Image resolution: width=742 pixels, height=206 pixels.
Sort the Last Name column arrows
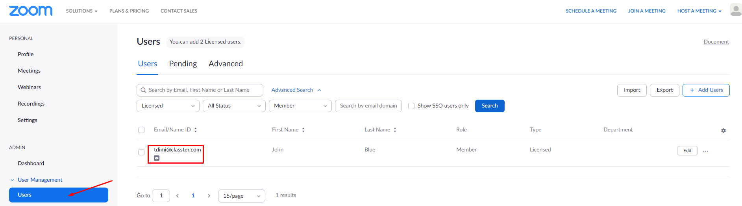pyautogui.click(x=395, y=130)
